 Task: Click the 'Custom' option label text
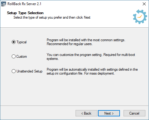(x=22, y=57)
